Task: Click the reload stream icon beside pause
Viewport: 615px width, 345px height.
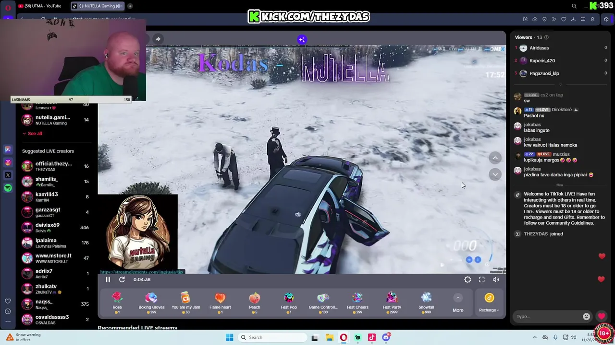Action: [x=122, y=279]
